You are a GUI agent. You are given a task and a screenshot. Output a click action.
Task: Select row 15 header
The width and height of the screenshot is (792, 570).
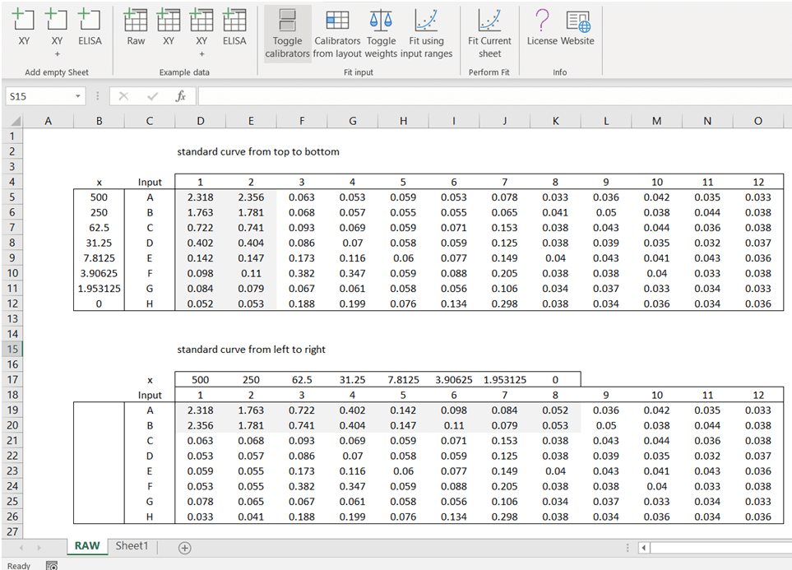tap(12, 350)
